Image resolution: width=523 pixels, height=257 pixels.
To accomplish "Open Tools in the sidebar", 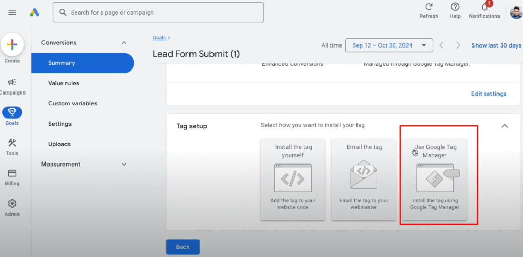I will point(12,147).
